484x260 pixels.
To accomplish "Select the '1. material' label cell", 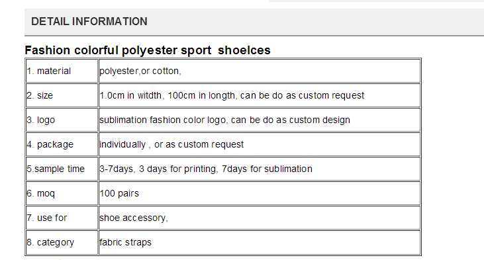I will coord(62,71).
